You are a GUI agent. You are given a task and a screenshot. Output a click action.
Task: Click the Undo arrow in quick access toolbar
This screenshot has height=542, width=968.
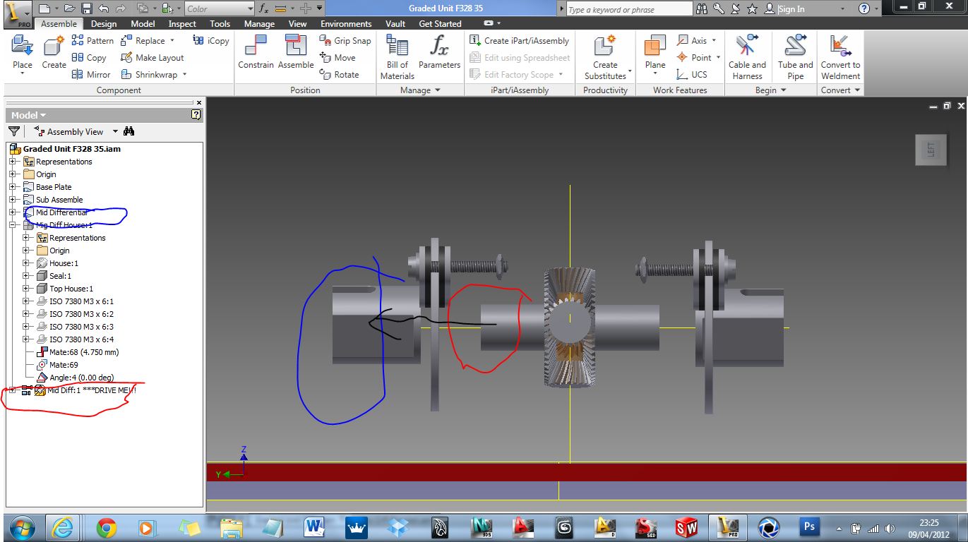[x=104, y=8]
